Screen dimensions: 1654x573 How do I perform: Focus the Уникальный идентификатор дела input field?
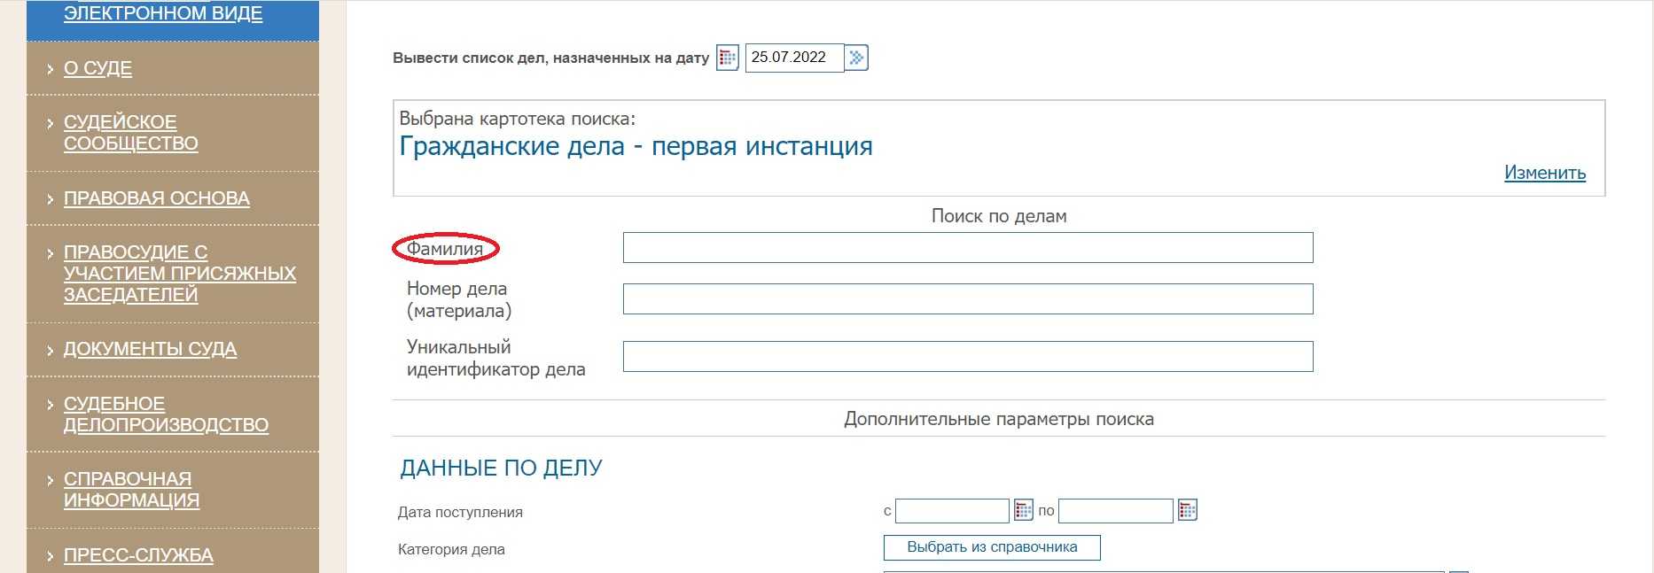968,357
